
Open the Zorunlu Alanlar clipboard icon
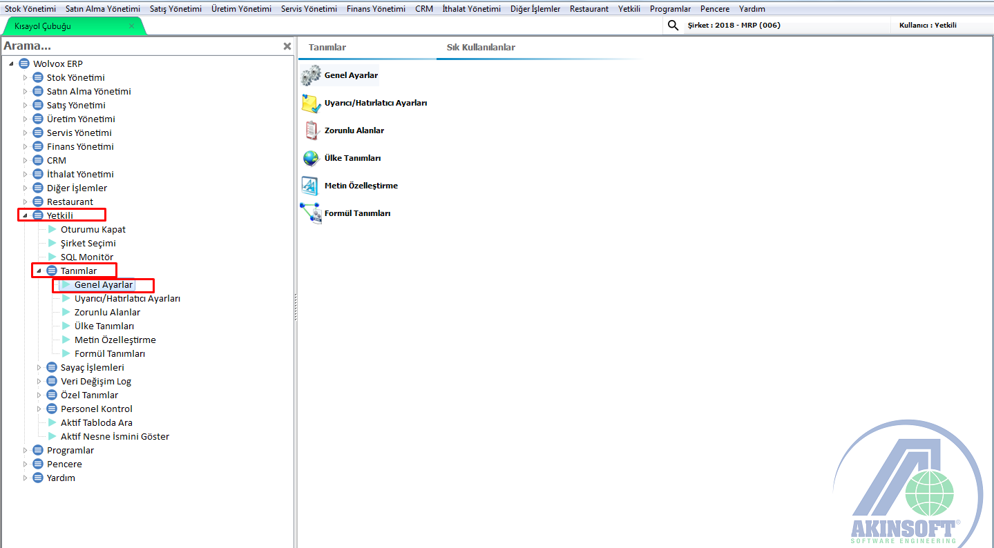point(311,130)
